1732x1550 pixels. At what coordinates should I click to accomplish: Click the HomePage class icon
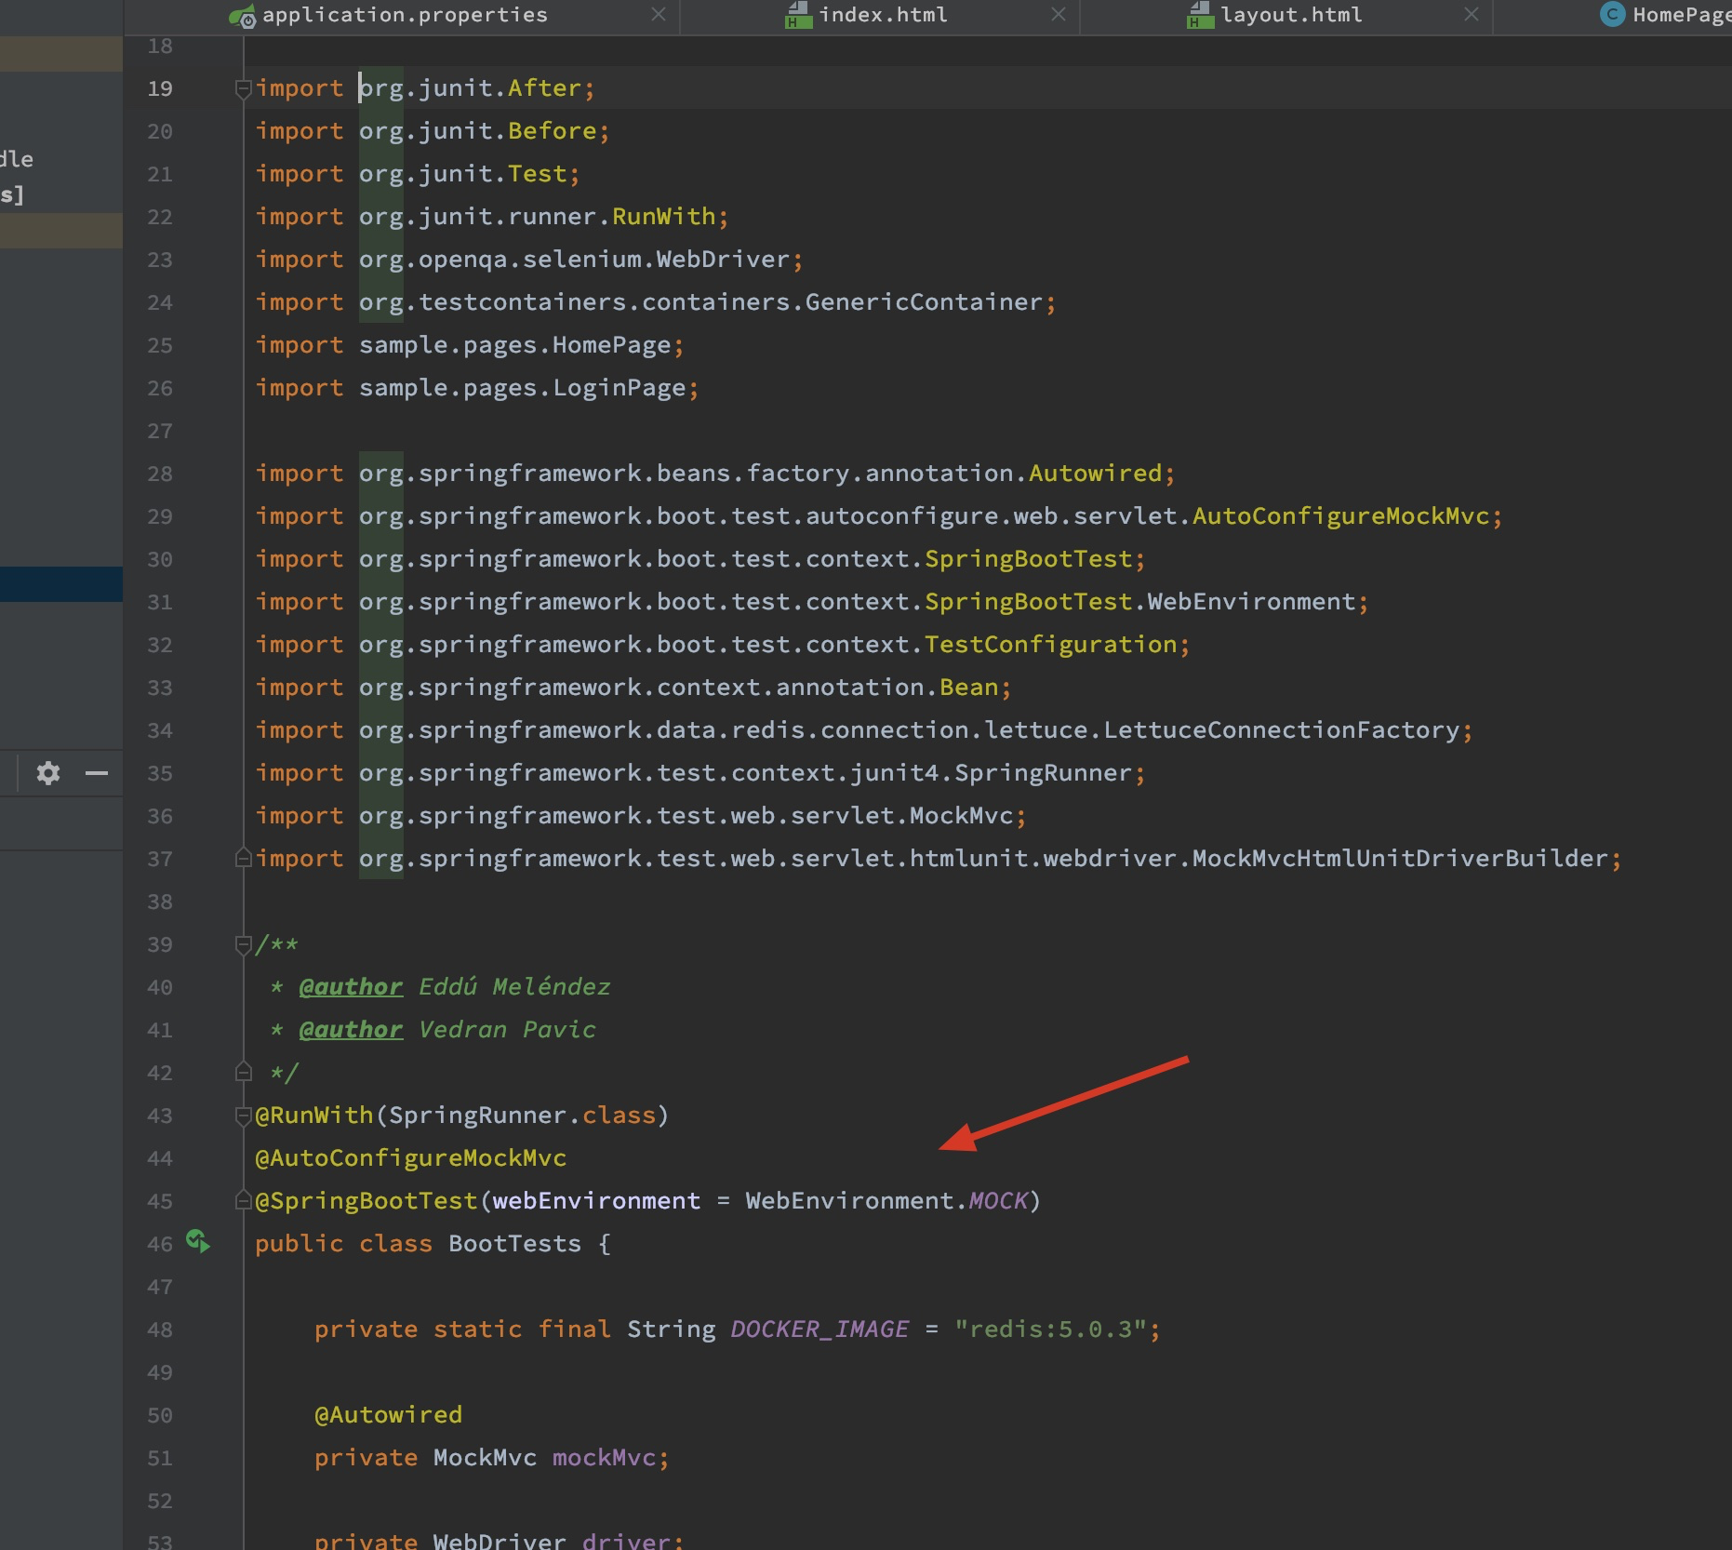(1613, 14)
